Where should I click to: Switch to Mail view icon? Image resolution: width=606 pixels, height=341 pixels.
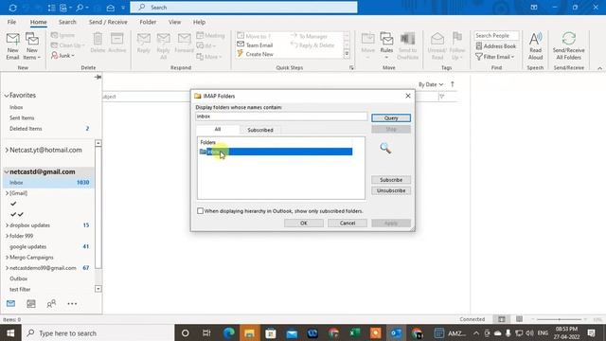tap(10, 303)
